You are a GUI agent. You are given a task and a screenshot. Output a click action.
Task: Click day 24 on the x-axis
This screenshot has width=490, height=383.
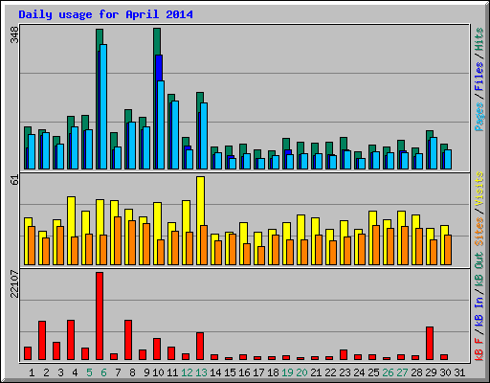coord(359,372)
